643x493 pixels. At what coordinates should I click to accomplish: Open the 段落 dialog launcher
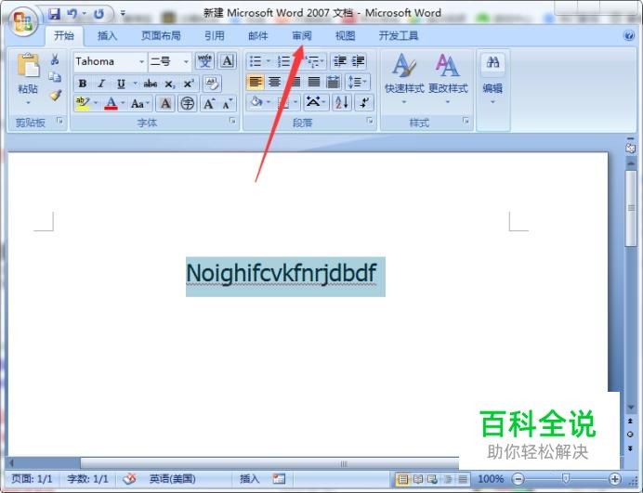click(370, 121)
